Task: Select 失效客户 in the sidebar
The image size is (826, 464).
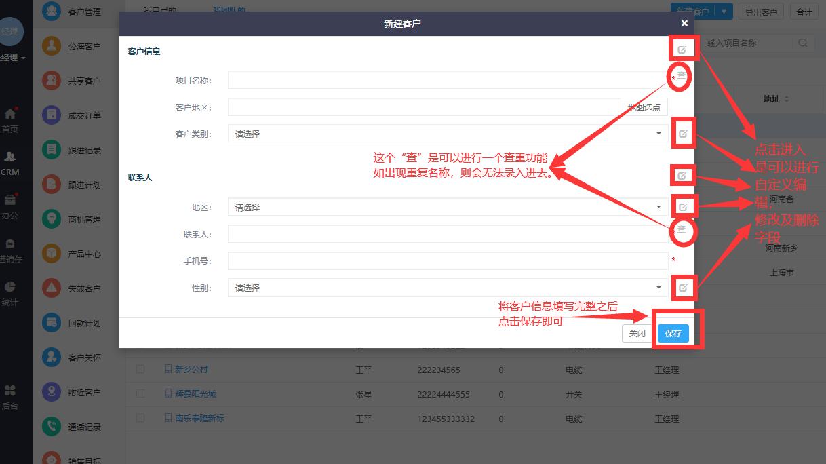Action: coord(72,288)
